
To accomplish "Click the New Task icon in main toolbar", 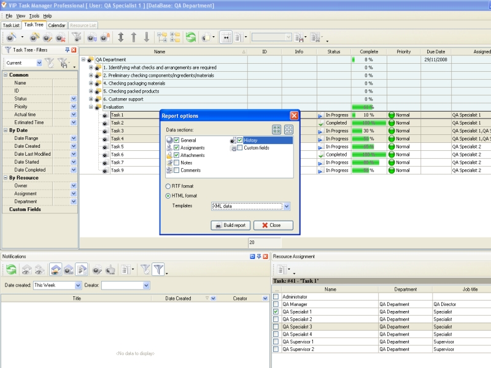I will (11, 37).
